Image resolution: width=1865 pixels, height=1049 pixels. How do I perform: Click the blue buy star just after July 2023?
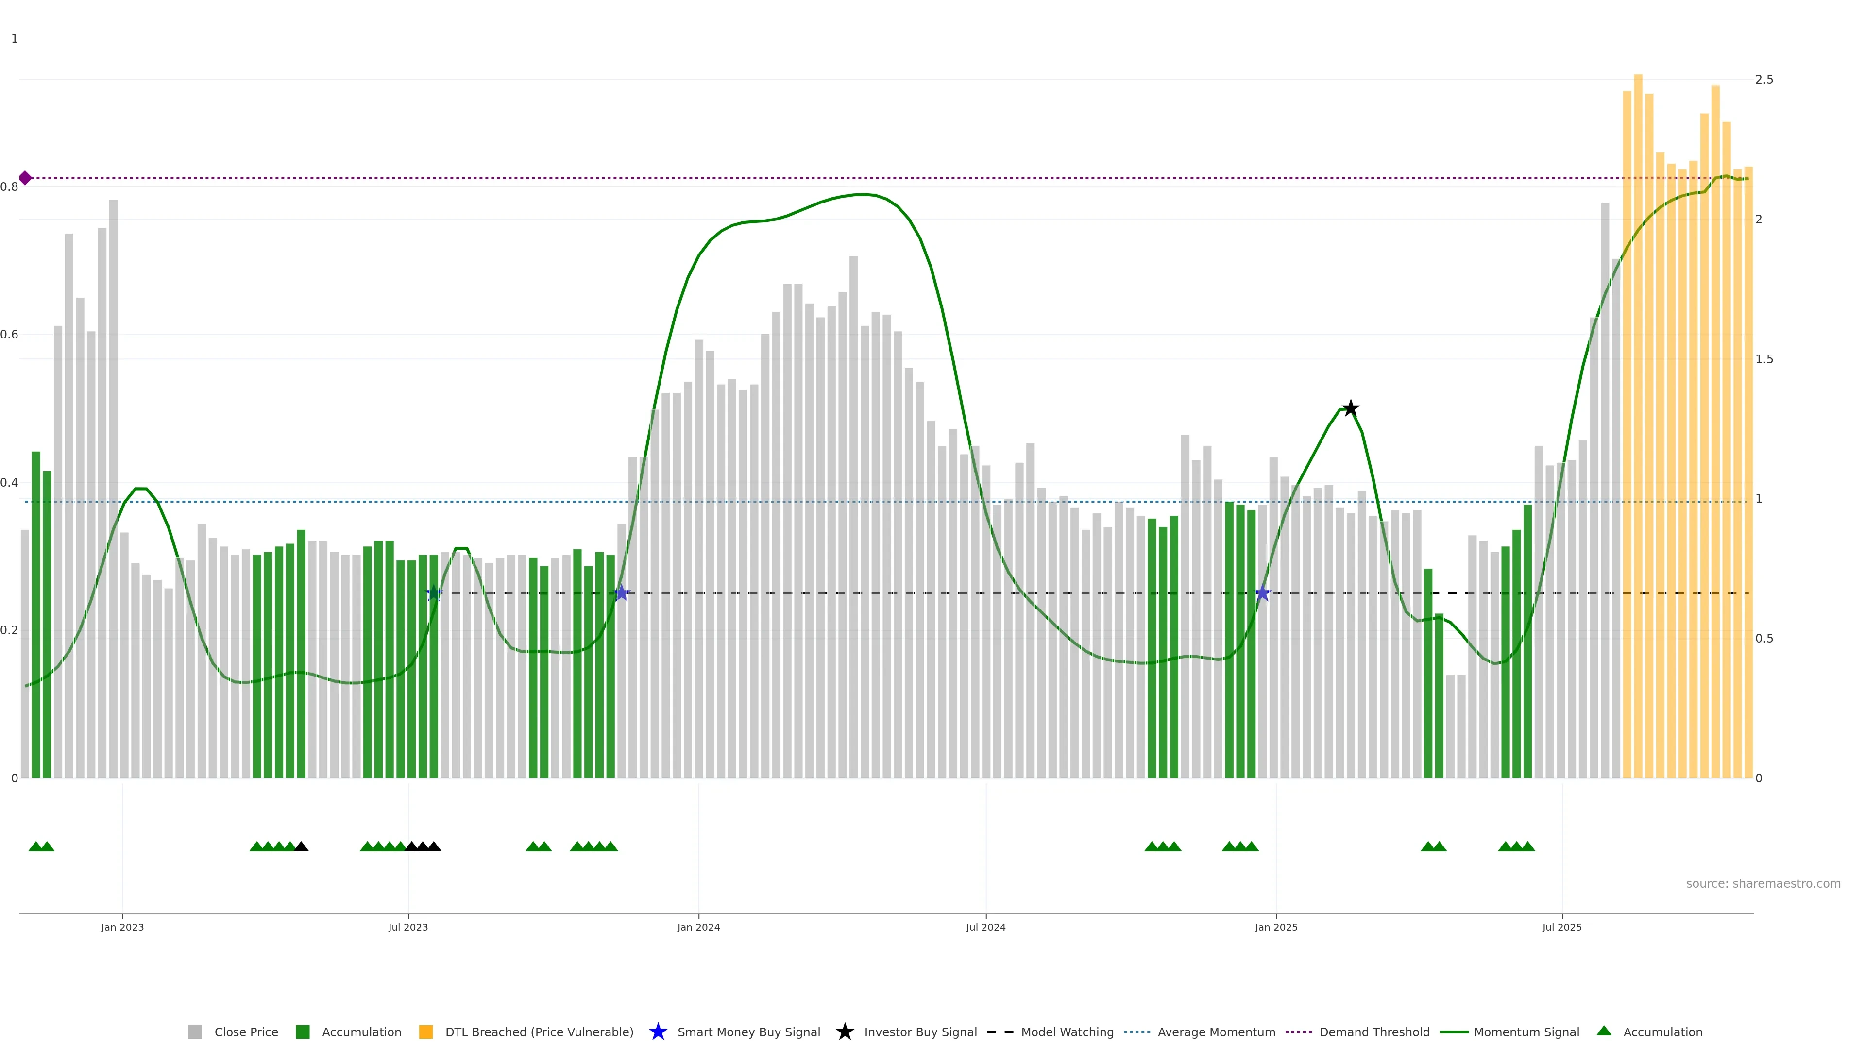pyautogui.click(x=434, y=593)
